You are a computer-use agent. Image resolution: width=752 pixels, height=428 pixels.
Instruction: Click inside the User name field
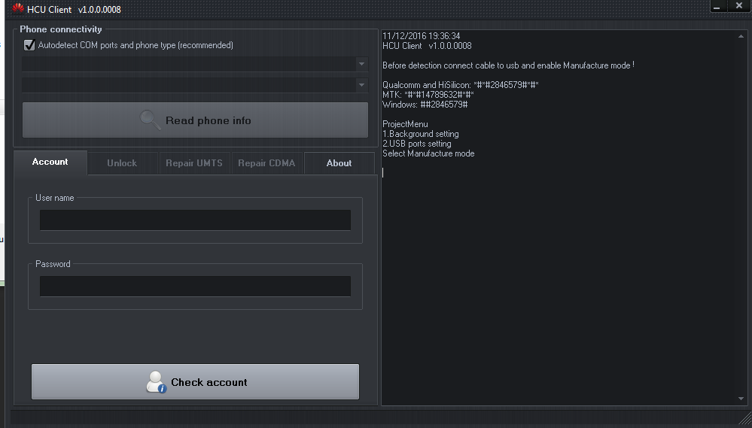[195, 220]
